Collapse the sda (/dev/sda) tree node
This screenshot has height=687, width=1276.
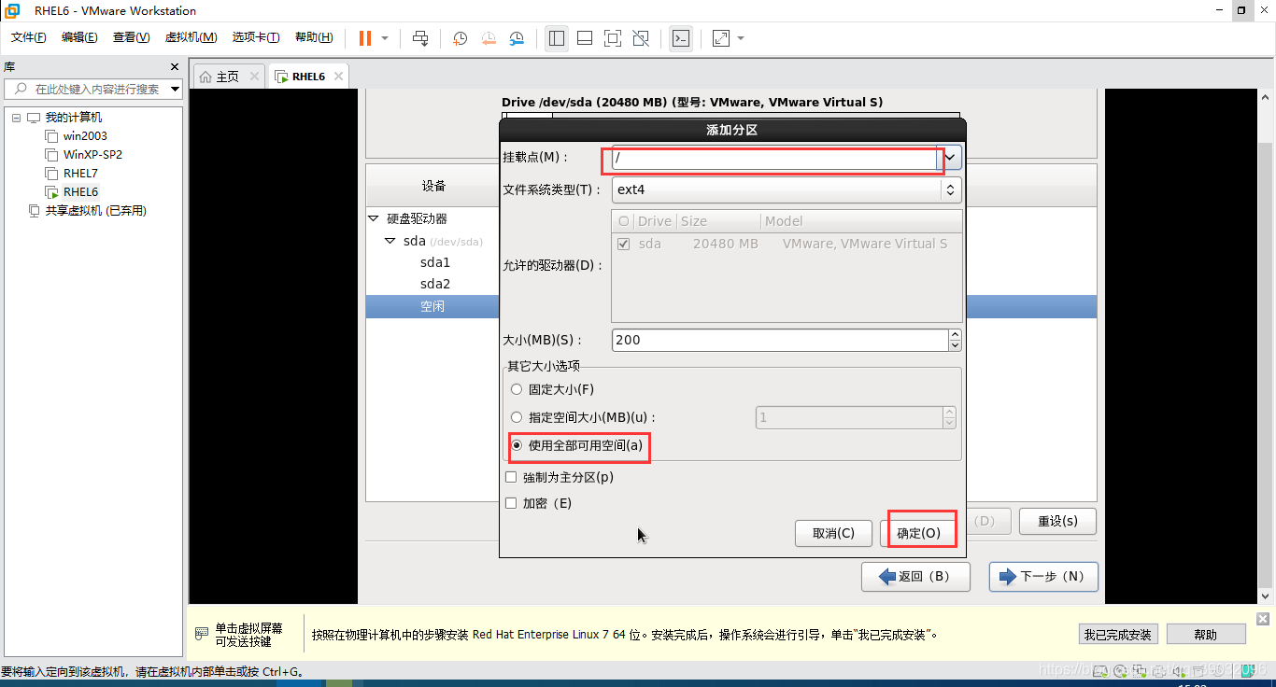pos(391,241)
